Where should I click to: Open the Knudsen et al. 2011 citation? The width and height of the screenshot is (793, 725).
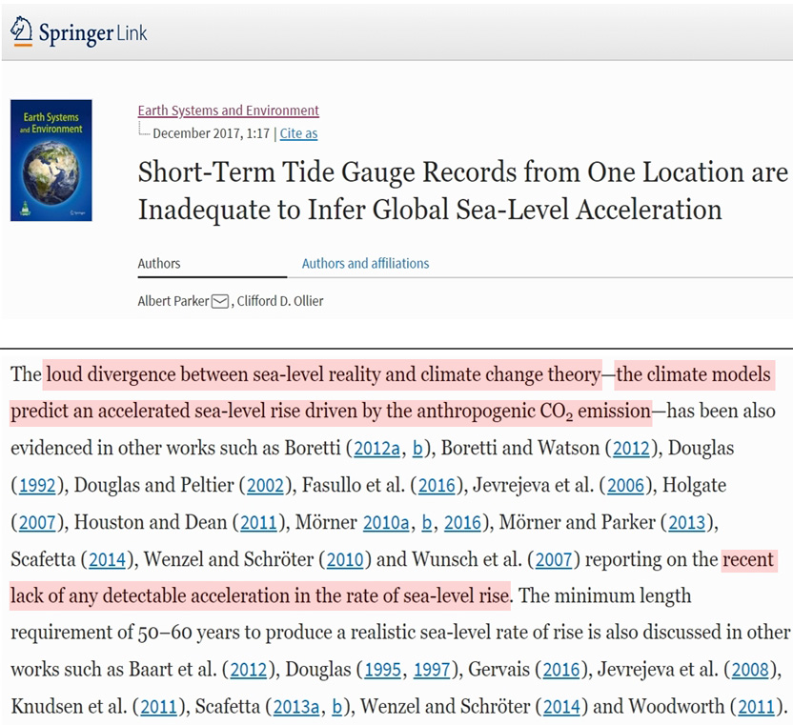[159, 707]
